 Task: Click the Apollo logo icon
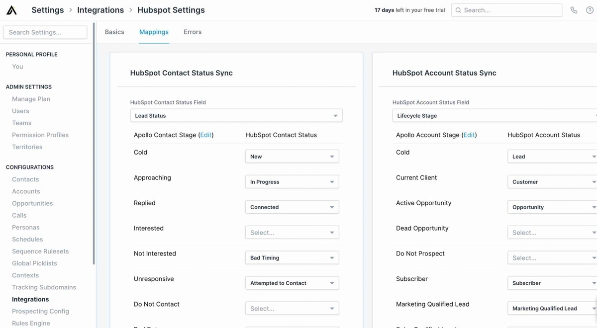click(x=11, y=10)
